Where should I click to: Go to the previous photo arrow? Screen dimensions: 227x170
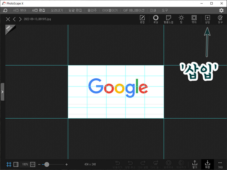pyautogui.click(x=14, y=19)
